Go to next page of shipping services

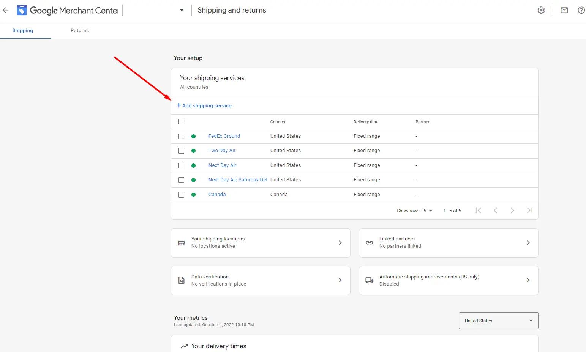(x=512, y=211)
